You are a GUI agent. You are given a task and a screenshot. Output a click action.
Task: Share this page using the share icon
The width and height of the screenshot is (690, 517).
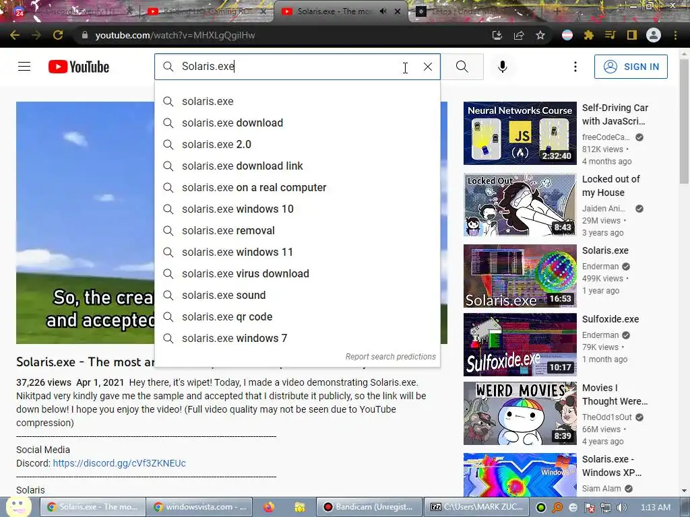[519, 35]
